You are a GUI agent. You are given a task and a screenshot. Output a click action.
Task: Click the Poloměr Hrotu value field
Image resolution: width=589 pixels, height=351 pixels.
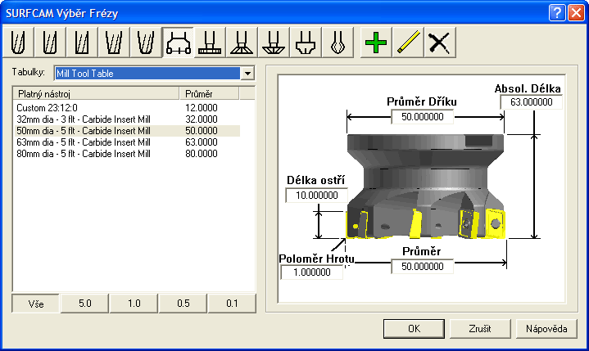(x=312, y=272)
